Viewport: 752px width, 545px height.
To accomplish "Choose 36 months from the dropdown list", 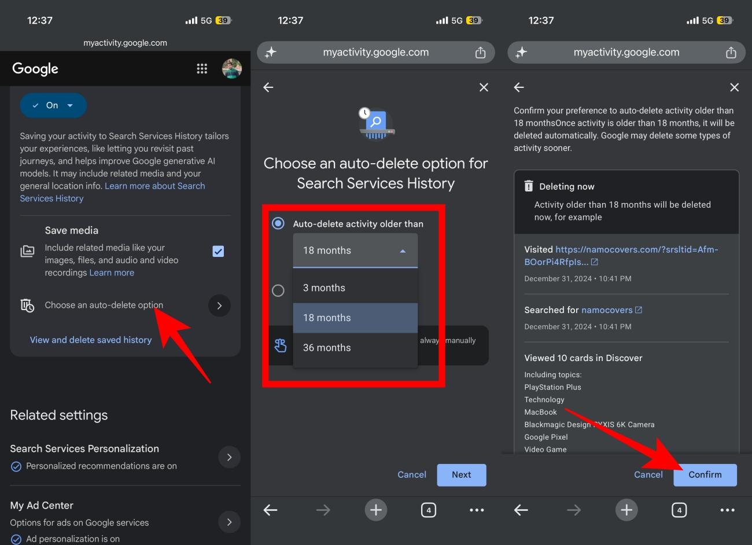I will tap(355, 348).
